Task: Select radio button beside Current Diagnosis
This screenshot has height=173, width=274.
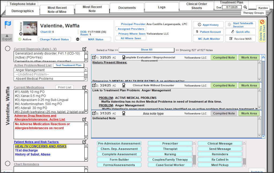Action: click(x=8, y=49)
